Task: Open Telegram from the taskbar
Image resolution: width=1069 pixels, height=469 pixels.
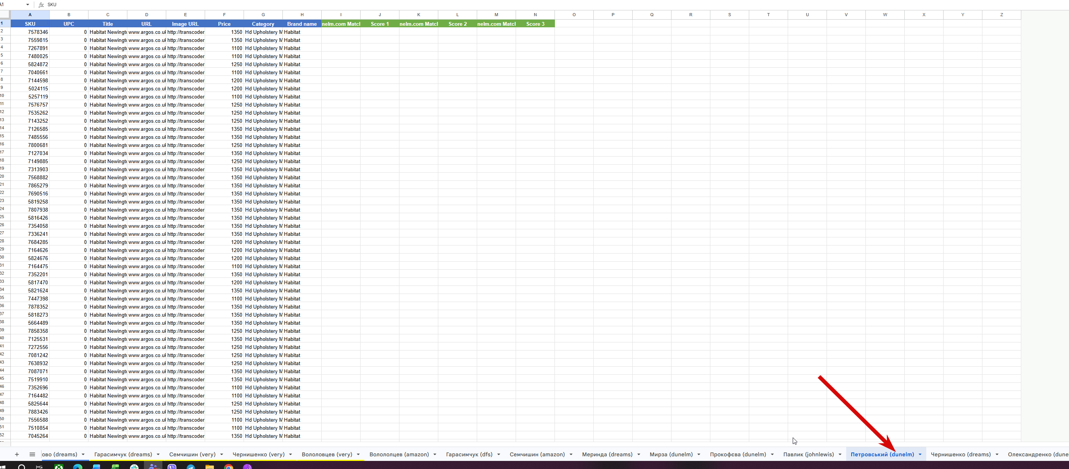Action: pyautogui.click(x=191, y=467)
